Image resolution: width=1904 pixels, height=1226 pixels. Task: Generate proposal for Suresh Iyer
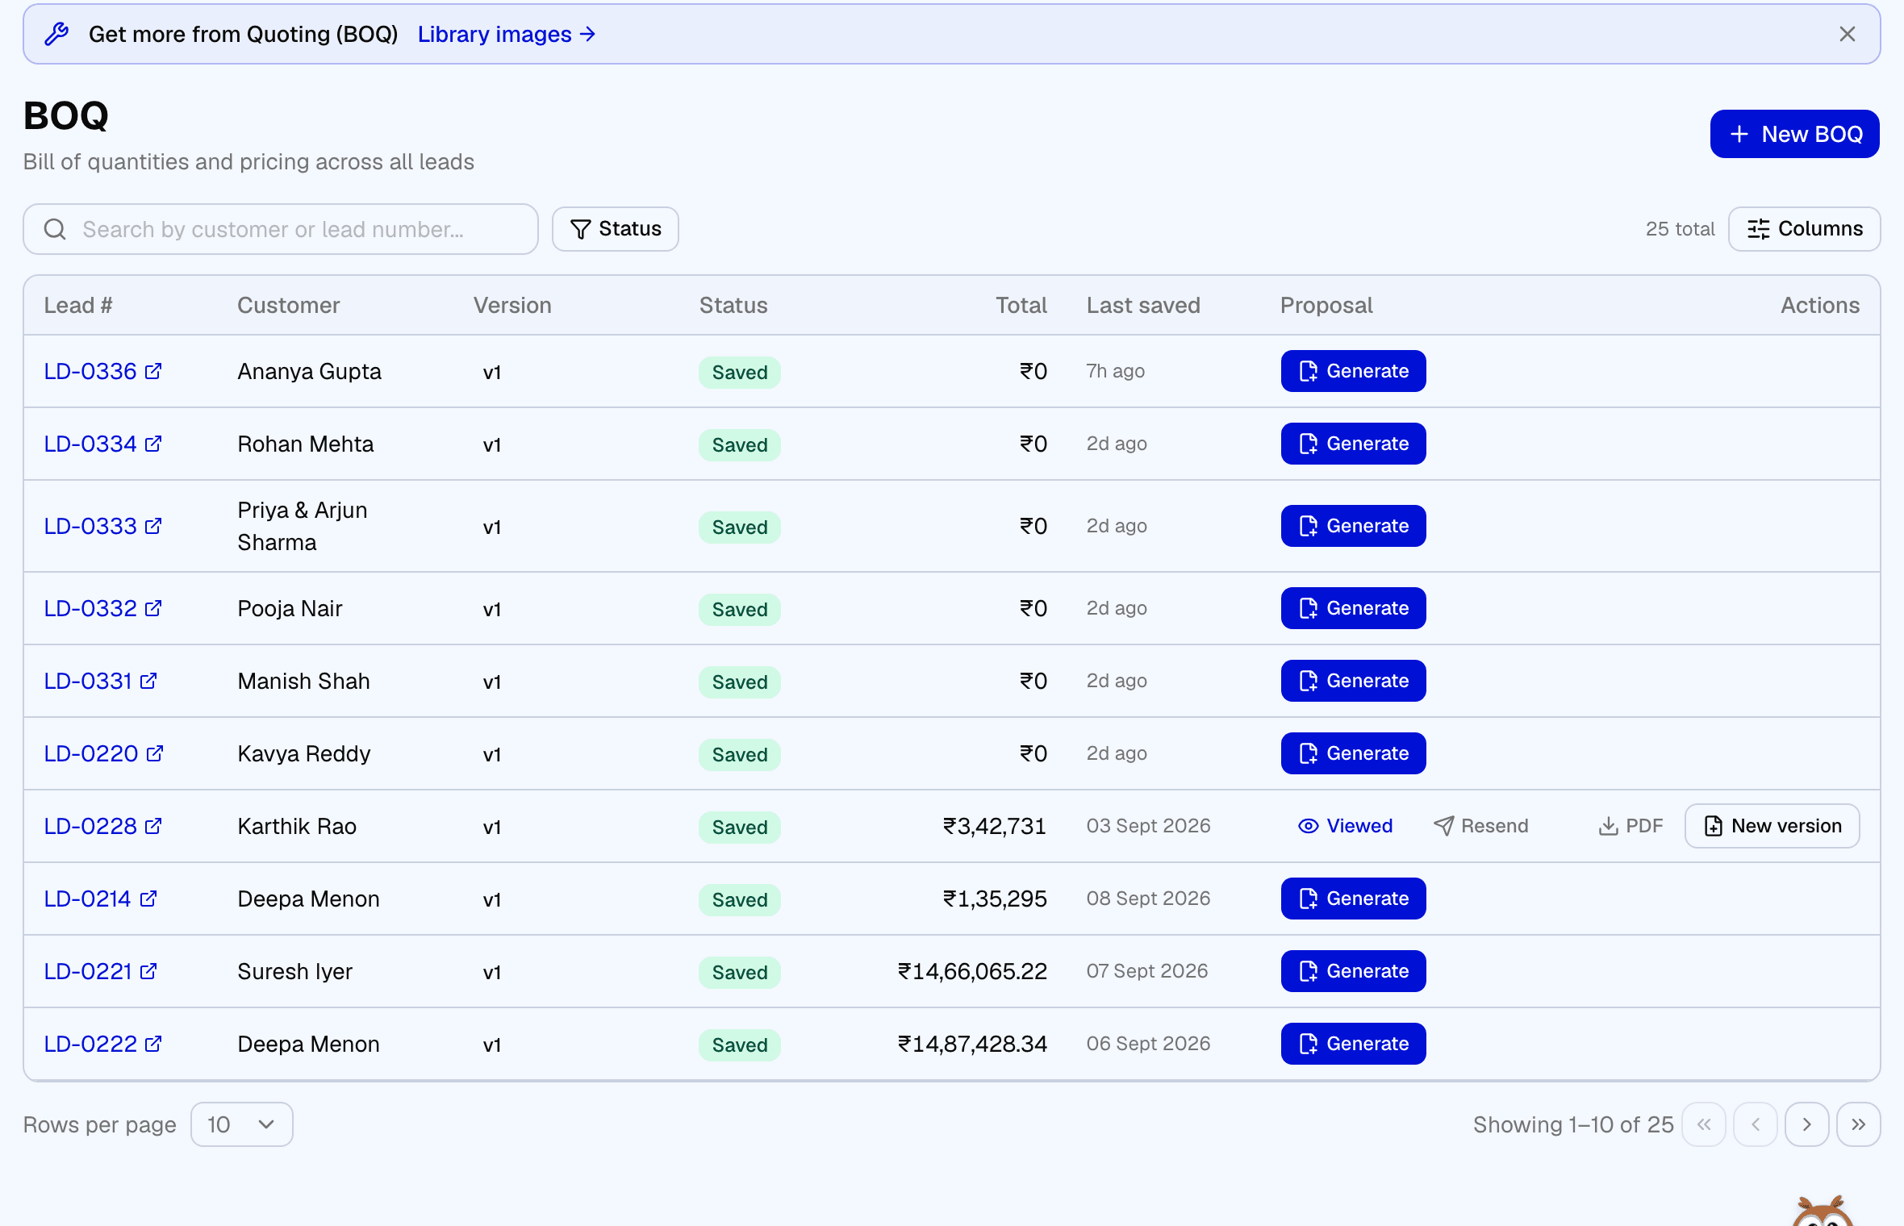coord(1353,971)
